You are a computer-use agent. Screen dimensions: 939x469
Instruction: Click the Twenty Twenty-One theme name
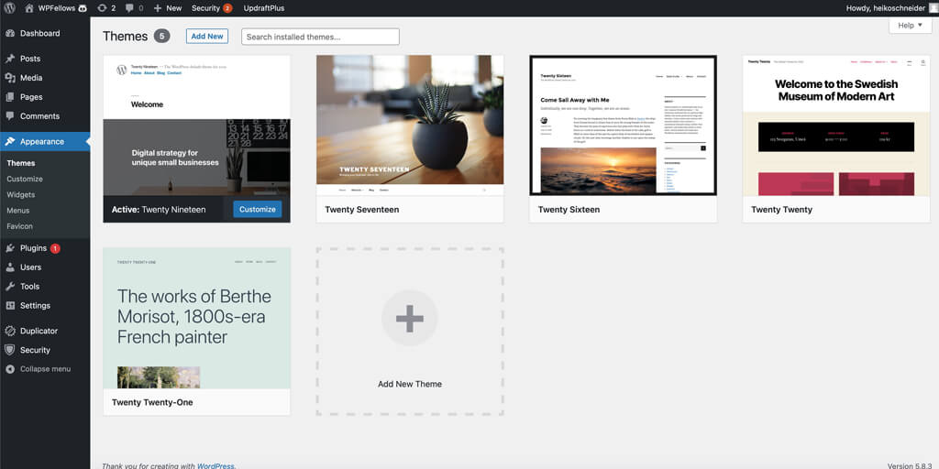pos(152,403)
